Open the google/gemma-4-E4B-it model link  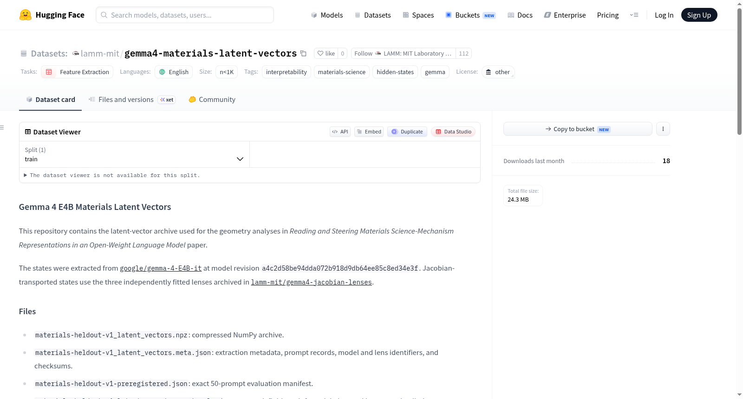161,268
